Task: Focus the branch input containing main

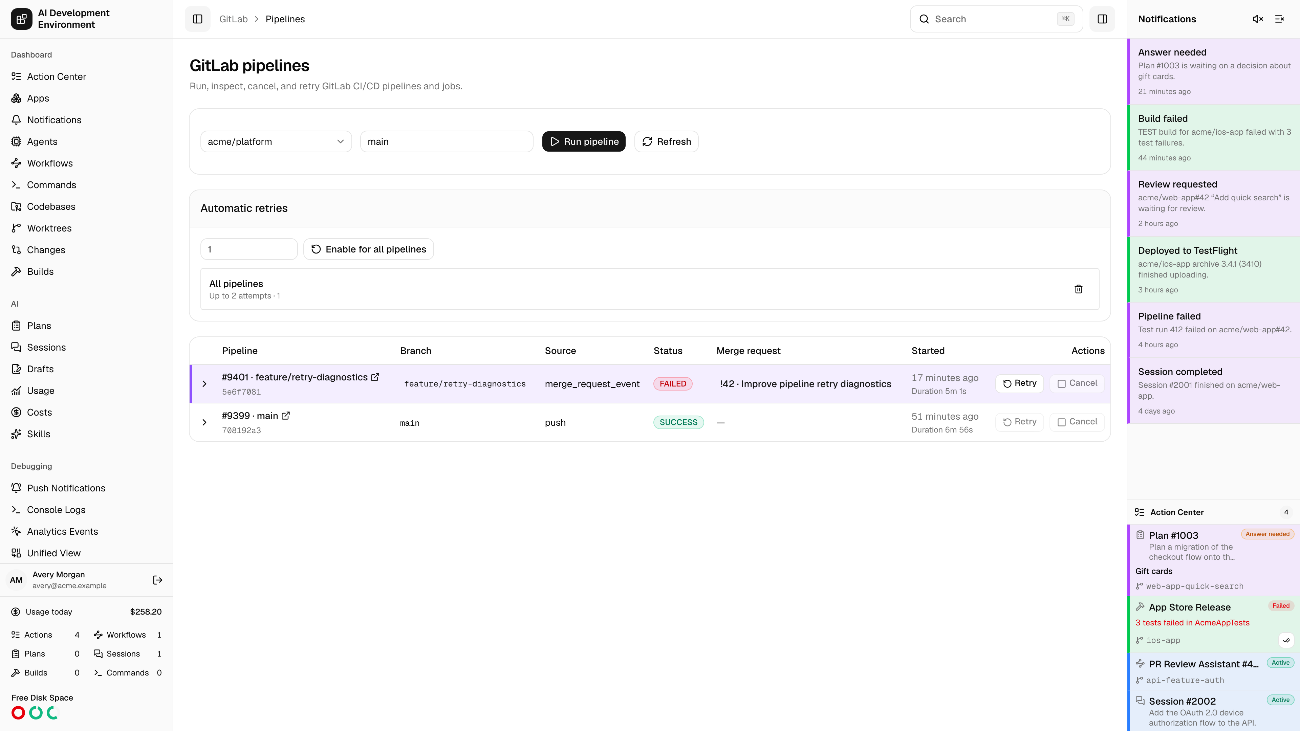Action: coord(447,142)
